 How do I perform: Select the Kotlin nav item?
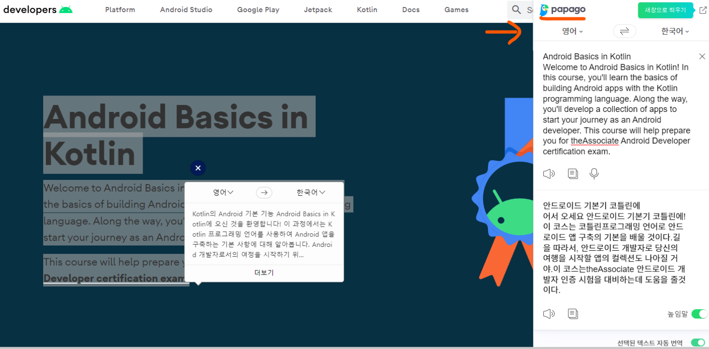(x=367, y=10)
